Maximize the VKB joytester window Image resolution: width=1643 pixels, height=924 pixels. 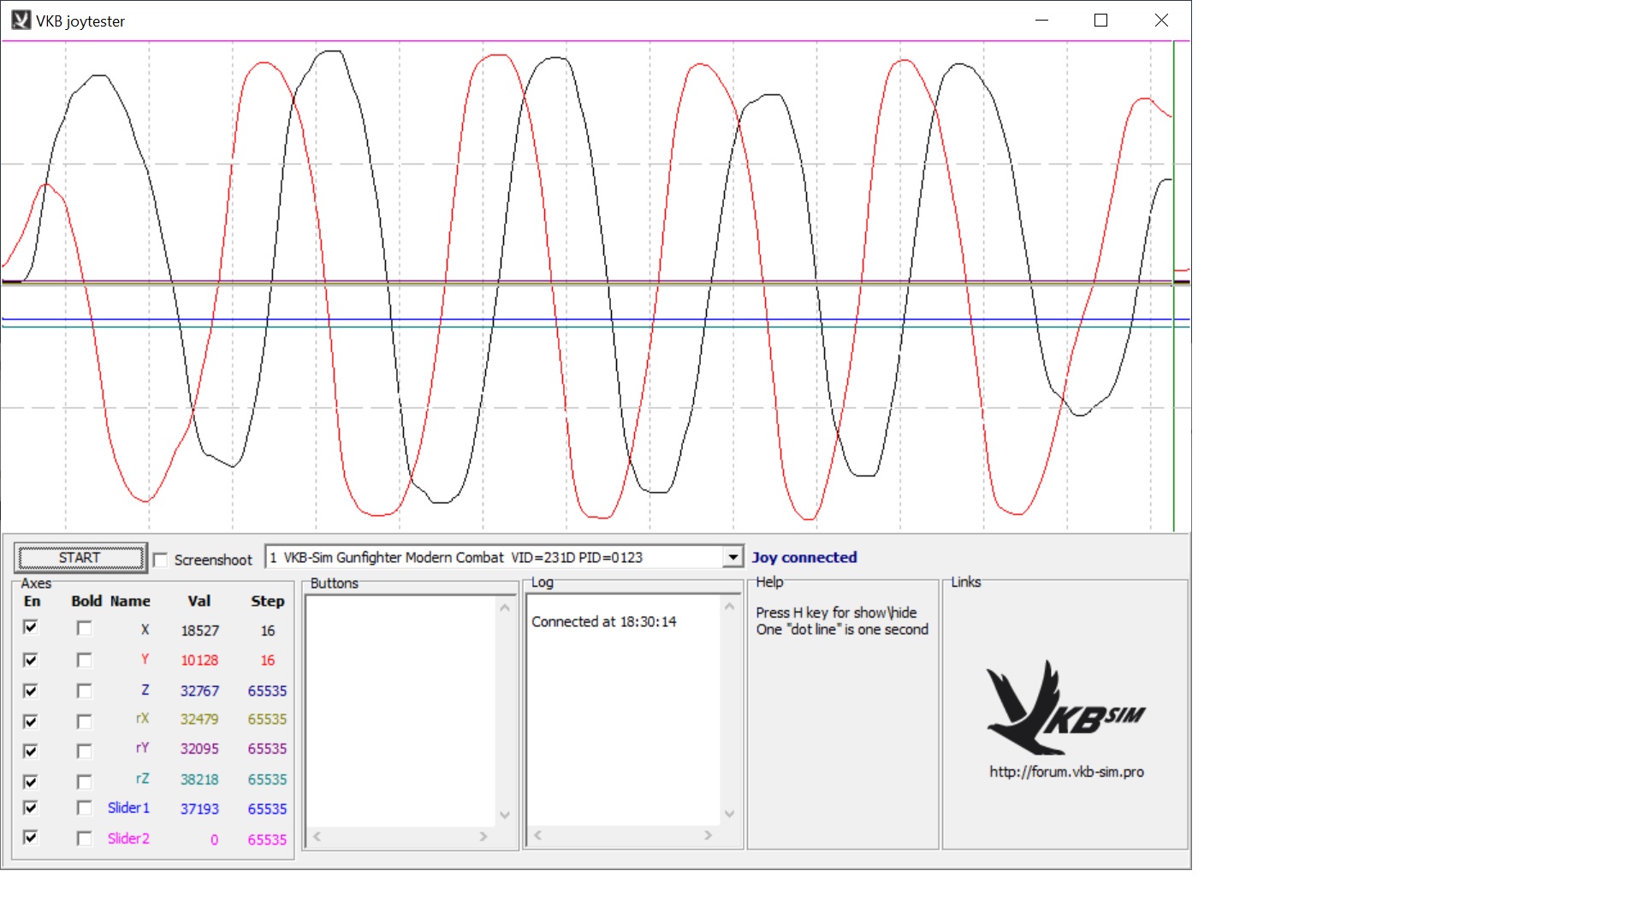[1101, 21]
